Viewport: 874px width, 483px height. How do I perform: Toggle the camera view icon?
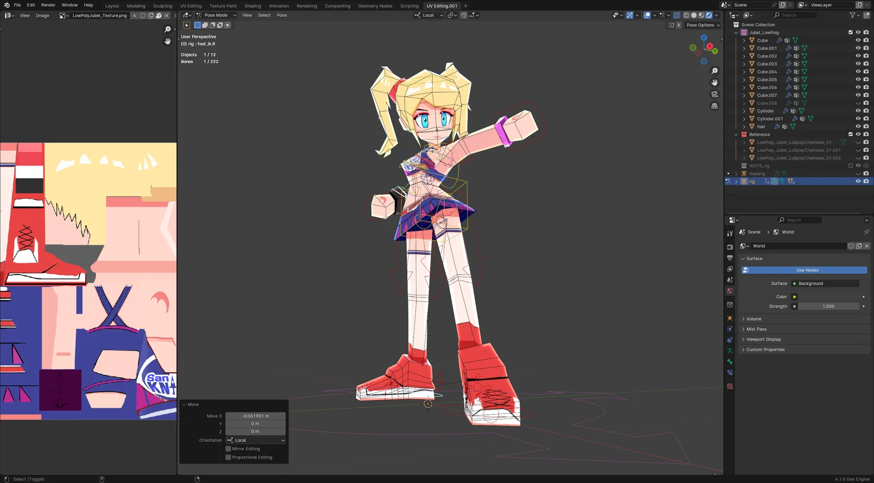[x=714, y=94]
